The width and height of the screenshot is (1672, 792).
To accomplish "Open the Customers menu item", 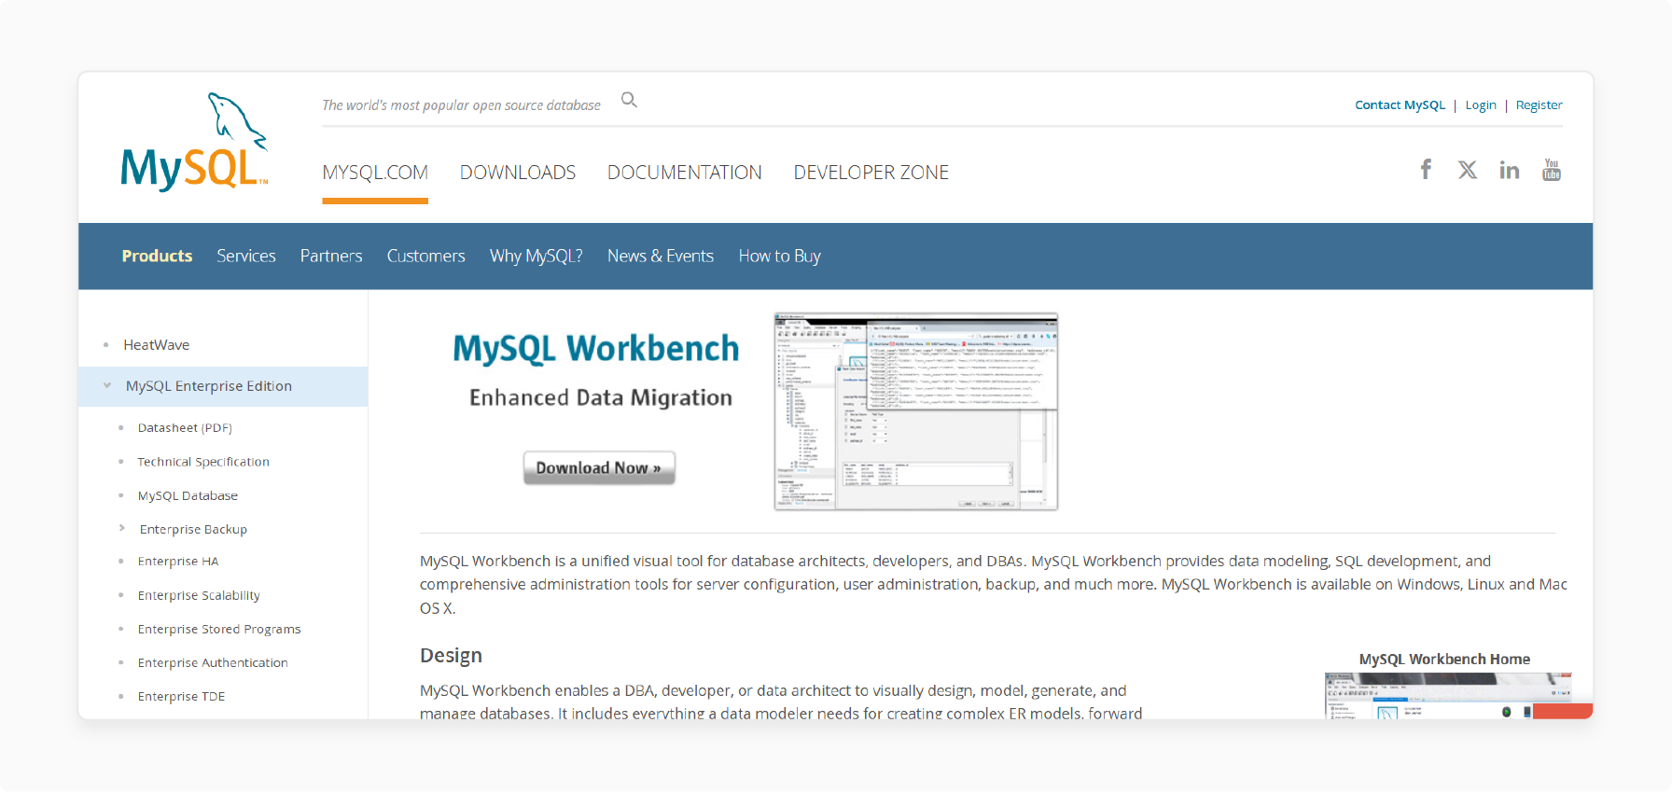I will 426,256.
